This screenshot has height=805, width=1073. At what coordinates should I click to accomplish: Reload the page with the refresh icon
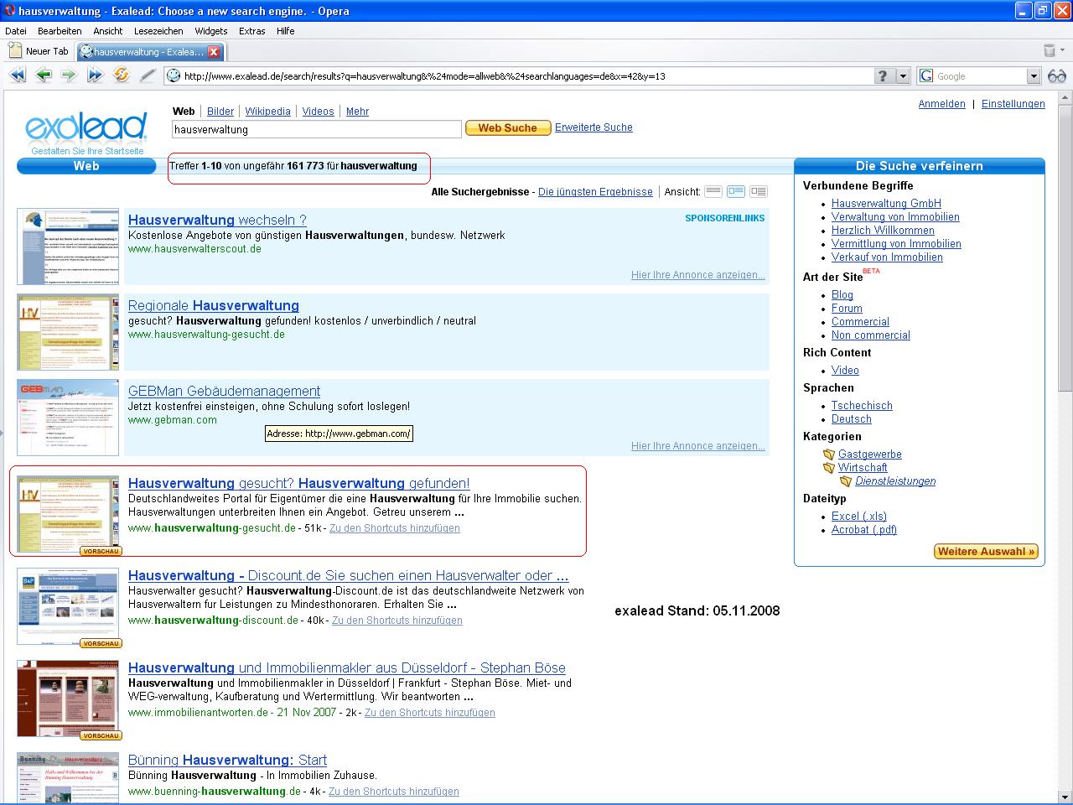point(122,75)
